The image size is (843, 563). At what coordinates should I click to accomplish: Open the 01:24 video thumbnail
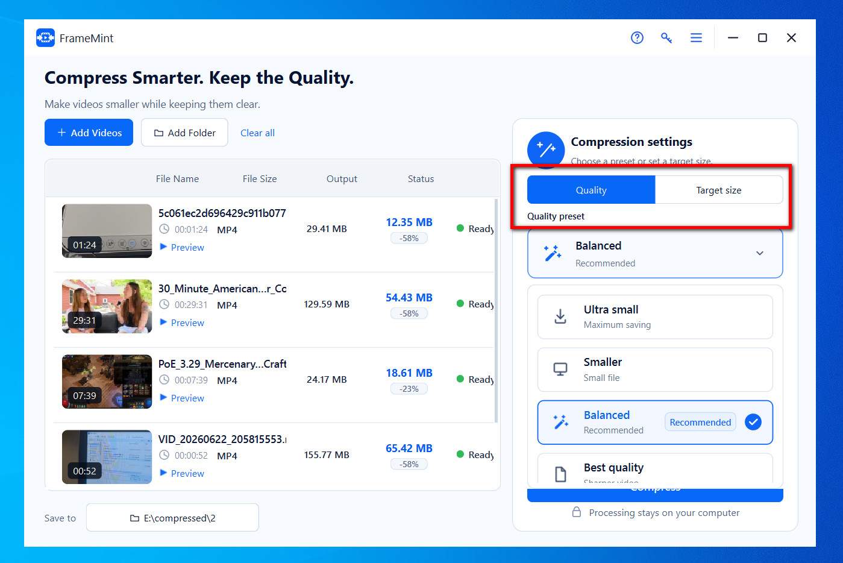pyautogui.click(x=107, y=231)
